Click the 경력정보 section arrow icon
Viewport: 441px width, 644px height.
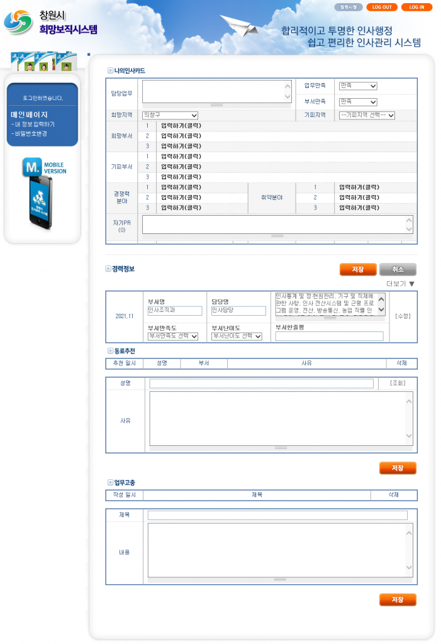[108, 269]
